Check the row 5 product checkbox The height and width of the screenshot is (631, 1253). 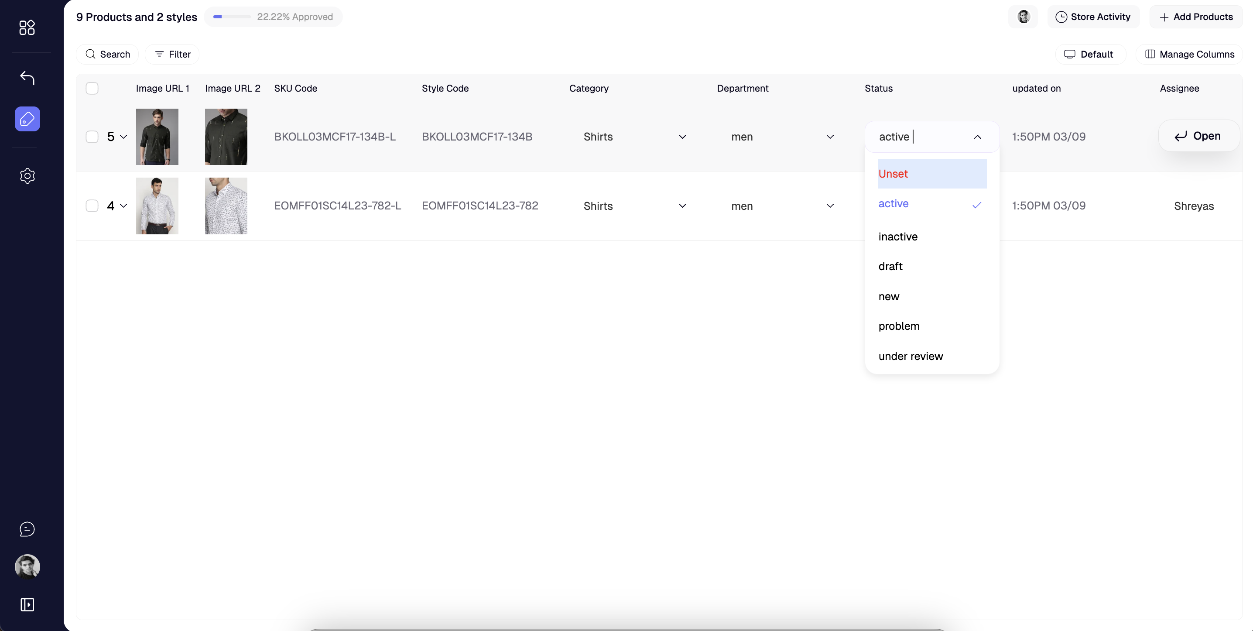[92, 137]
